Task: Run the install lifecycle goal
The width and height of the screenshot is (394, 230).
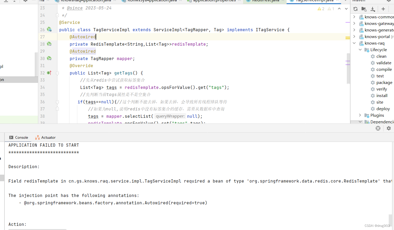Action: point(382,95)
